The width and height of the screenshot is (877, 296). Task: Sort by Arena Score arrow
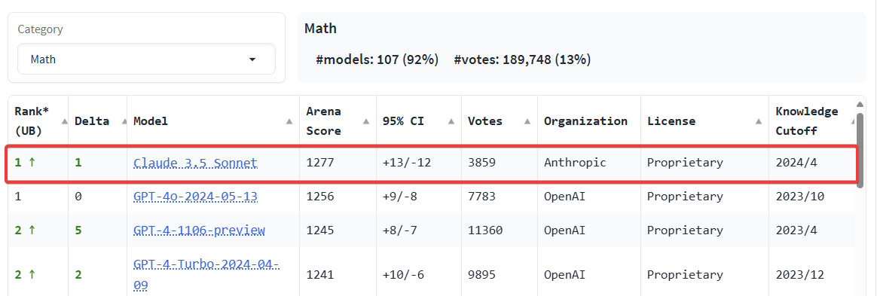click(365, 121)
